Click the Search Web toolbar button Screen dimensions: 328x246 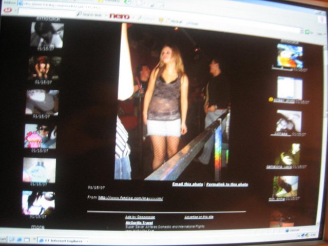pyautogui.click(x=89, y=14)
